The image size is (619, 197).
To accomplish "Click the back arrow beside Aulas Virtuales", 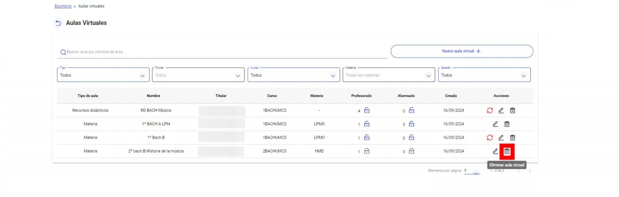I will coord(59,23).
